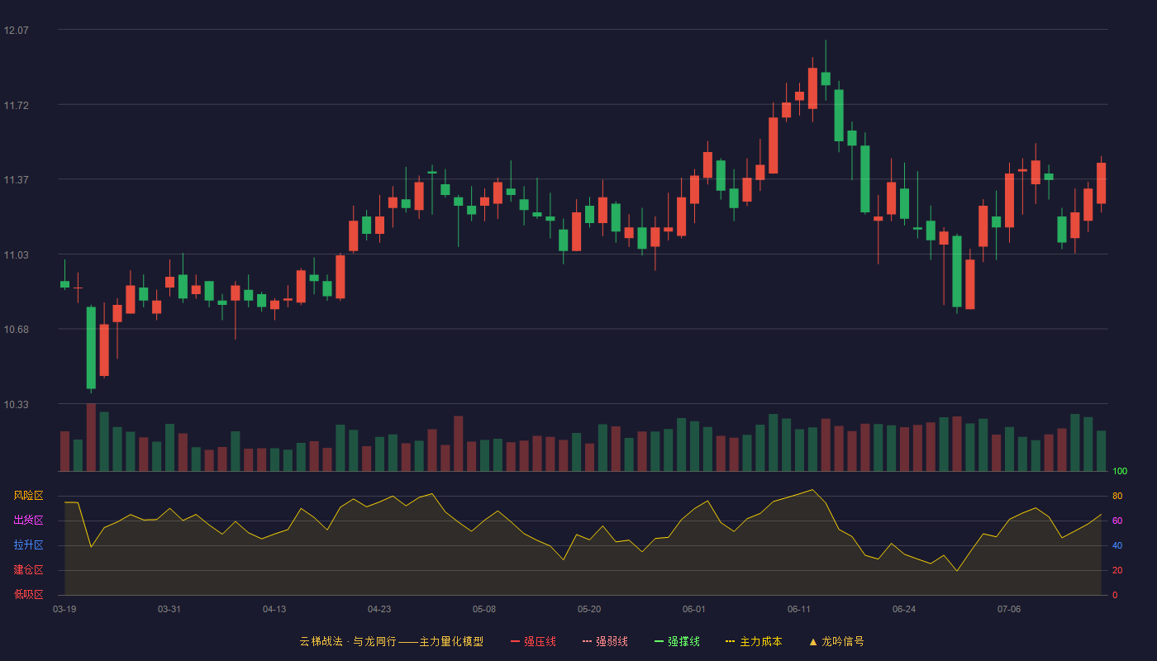Select the 建仓区 zone label

point(28,570)
